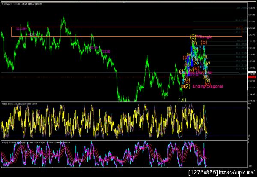Select the tall blue rectangle under wave (3)
Image resolution: width=257 pixels, height=177 pixels.
[x=191, y=56]
